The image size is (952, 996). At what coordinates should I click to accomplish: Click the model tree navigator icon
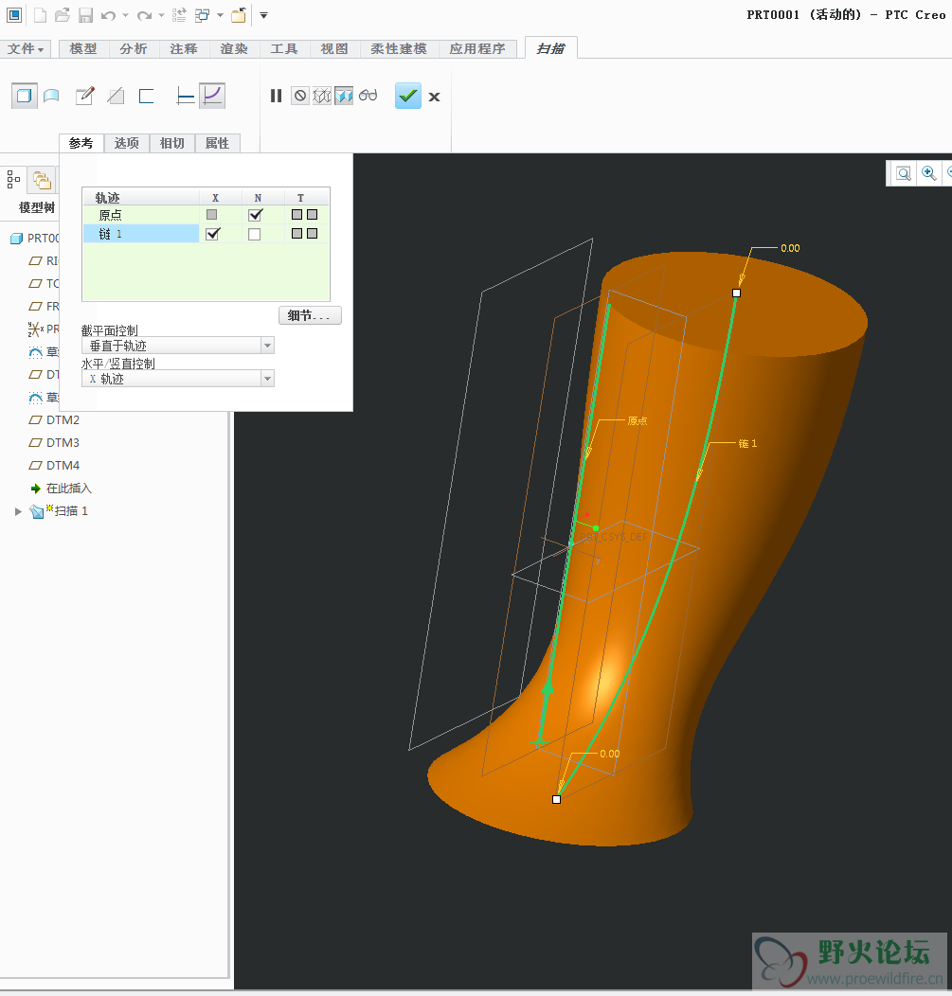point(13,180)
